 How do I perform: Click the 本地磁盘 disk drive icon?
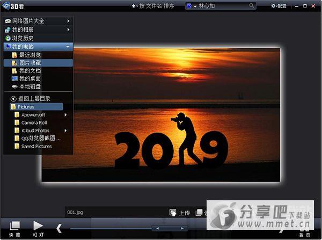click(14, 87)
